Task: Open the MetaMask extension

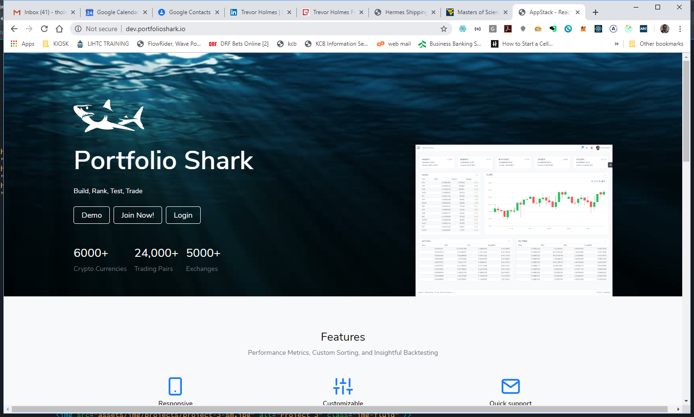Action: (583, 29)
